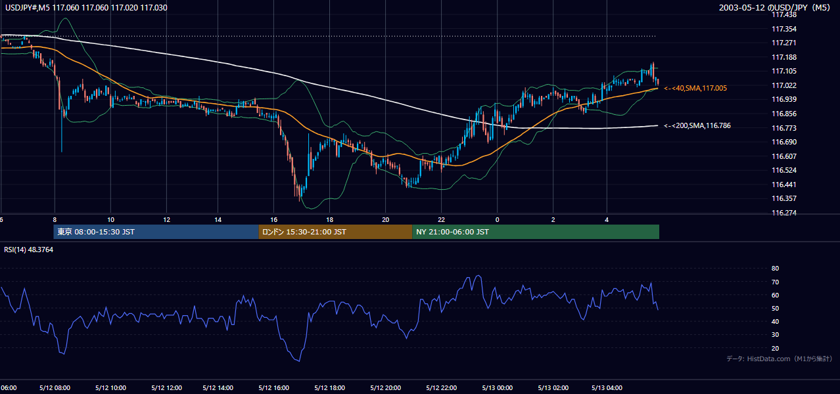Viewport: 840px width, 394px height.
Task: Click hour marker 14 under price chart
Action: 218,219
